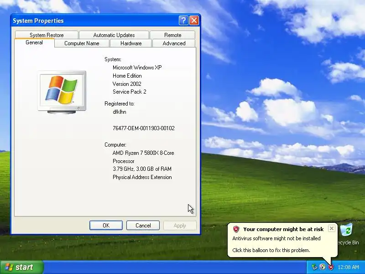365x274 pixels.
Task: Click the 'Service Pack 2' line
Action: click(130, 92)
